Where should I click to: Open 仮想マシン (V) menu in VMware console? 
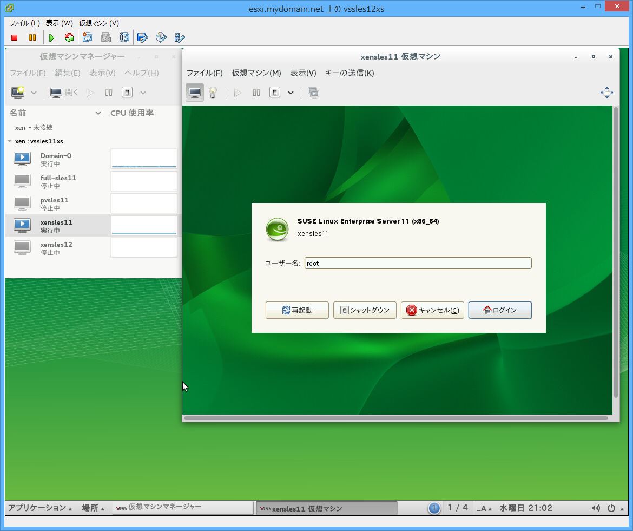click(x=99, y=23)
